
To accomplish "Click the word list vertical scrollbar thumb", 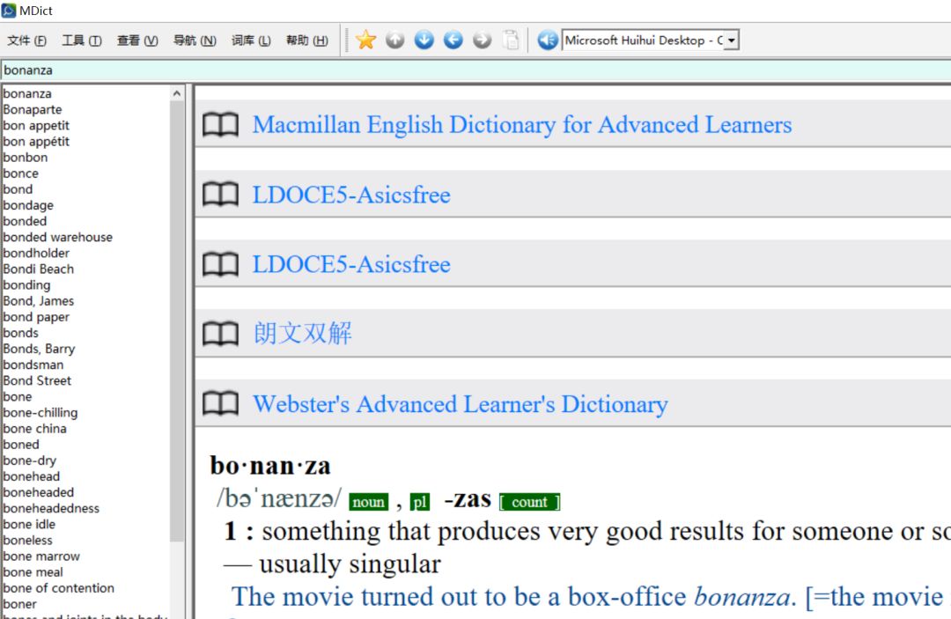I will click(x=176, y=321).
